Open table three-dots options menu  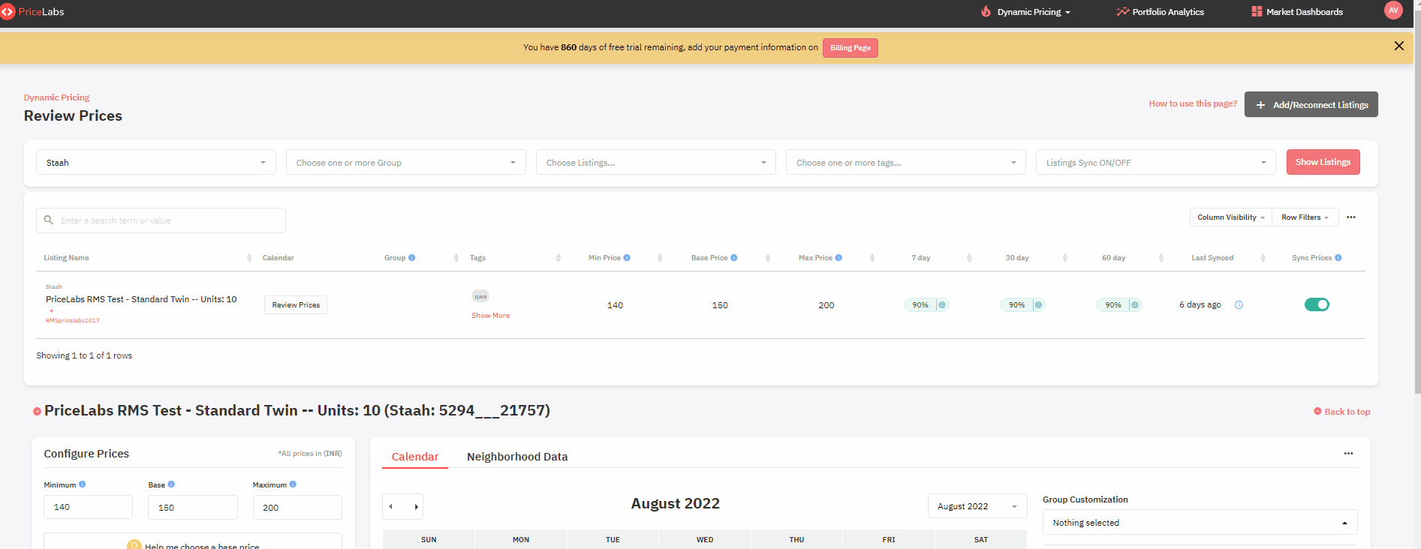[1351, 217]
